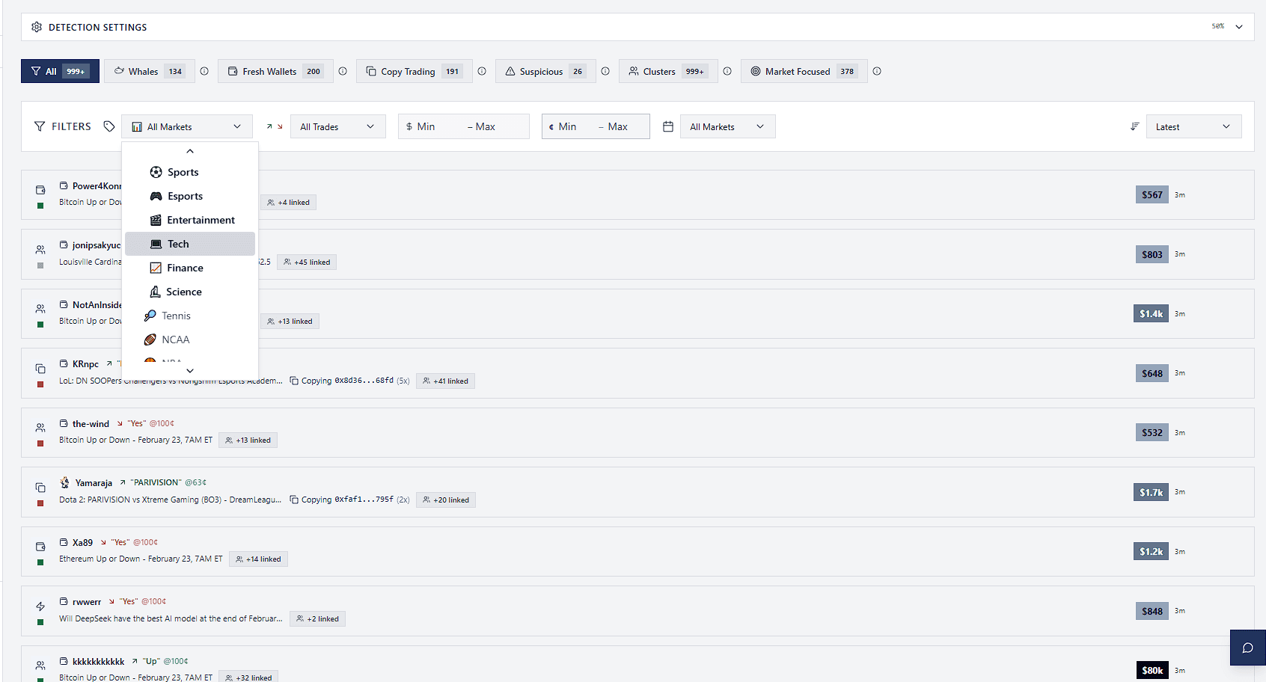This screenshot has height=682, width=1266.
Task: Select Finance in the markets menu
Action: tap(186, 267)
